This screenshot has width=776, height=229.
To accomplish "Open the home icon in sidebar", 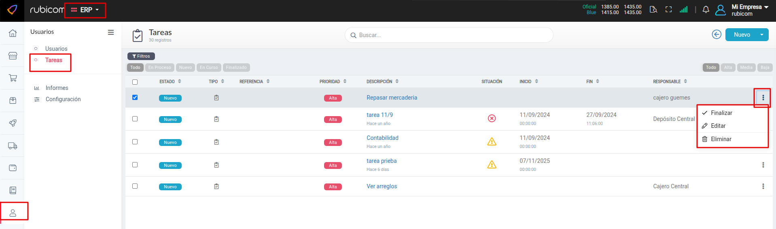I will (x=13, y=33).
